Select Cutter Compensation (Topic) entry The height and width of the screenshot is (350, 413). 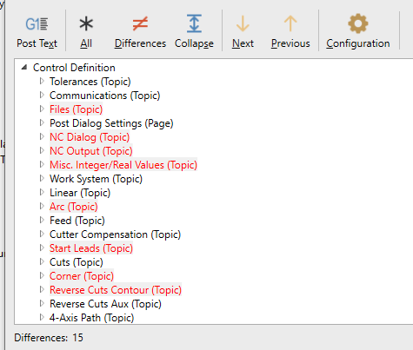(115, 234)
